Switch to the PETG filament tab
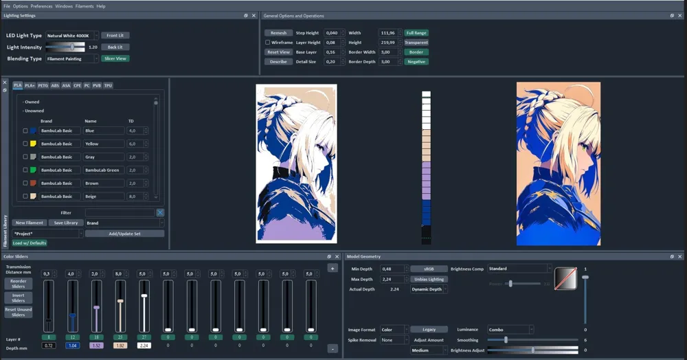The height and width of the screenshot is (360, 687). point(43,85)
